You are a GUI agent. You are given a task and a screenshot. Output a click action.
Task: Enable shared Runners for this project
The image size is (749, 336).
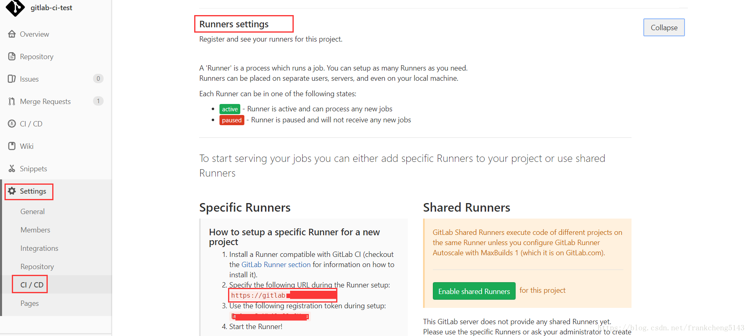(474, 291)
